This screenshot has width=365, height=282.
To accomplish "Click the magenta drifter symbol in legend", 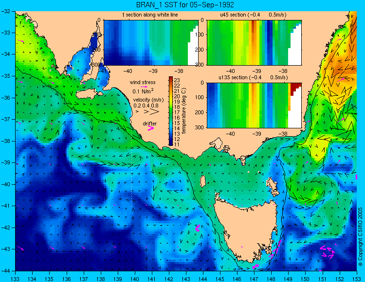I will [151, 128].
